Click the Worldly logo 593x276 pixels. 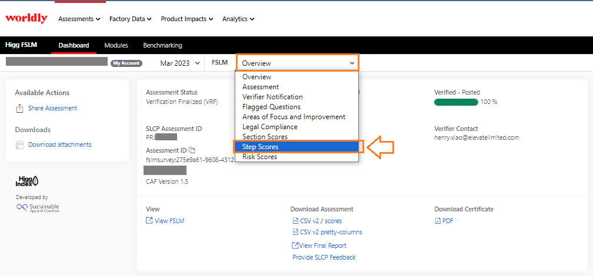(26, 19)
